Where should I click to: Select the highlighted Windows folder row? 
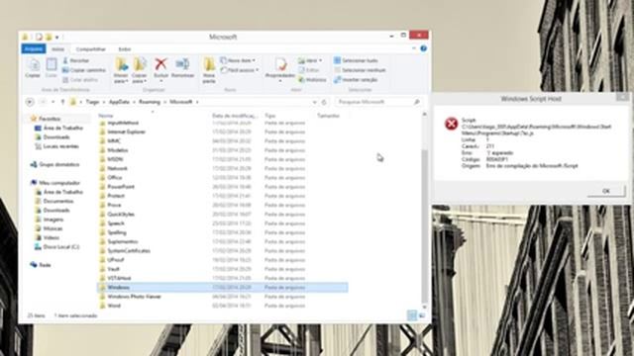point(222,288)
